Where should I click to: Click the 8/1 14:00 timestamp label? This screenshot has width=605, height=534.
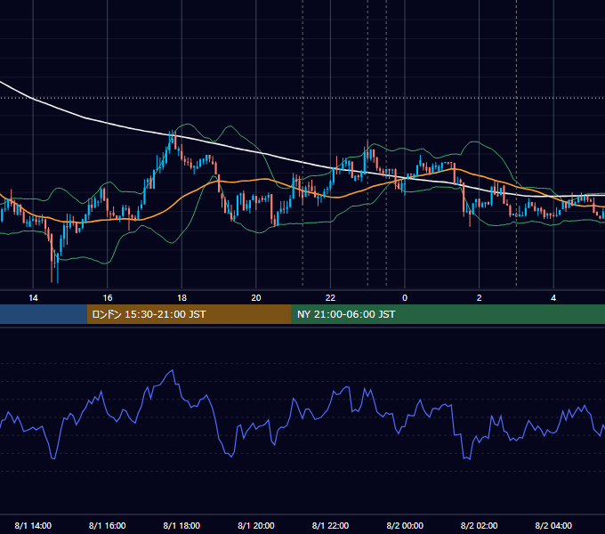33,525
